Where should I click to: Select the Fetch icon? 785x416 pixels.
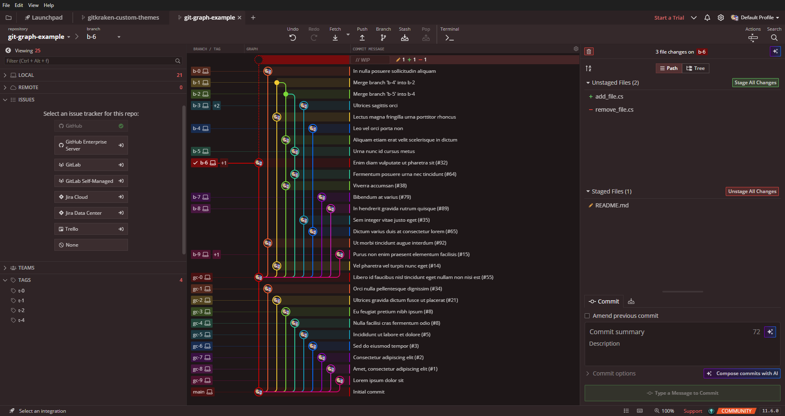(335, 37)
